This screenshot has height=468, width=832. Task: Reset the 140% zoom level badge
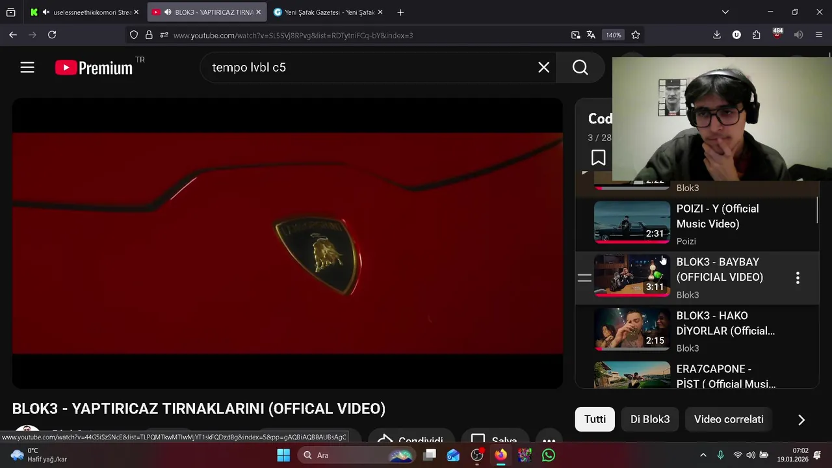click(614, 35)
